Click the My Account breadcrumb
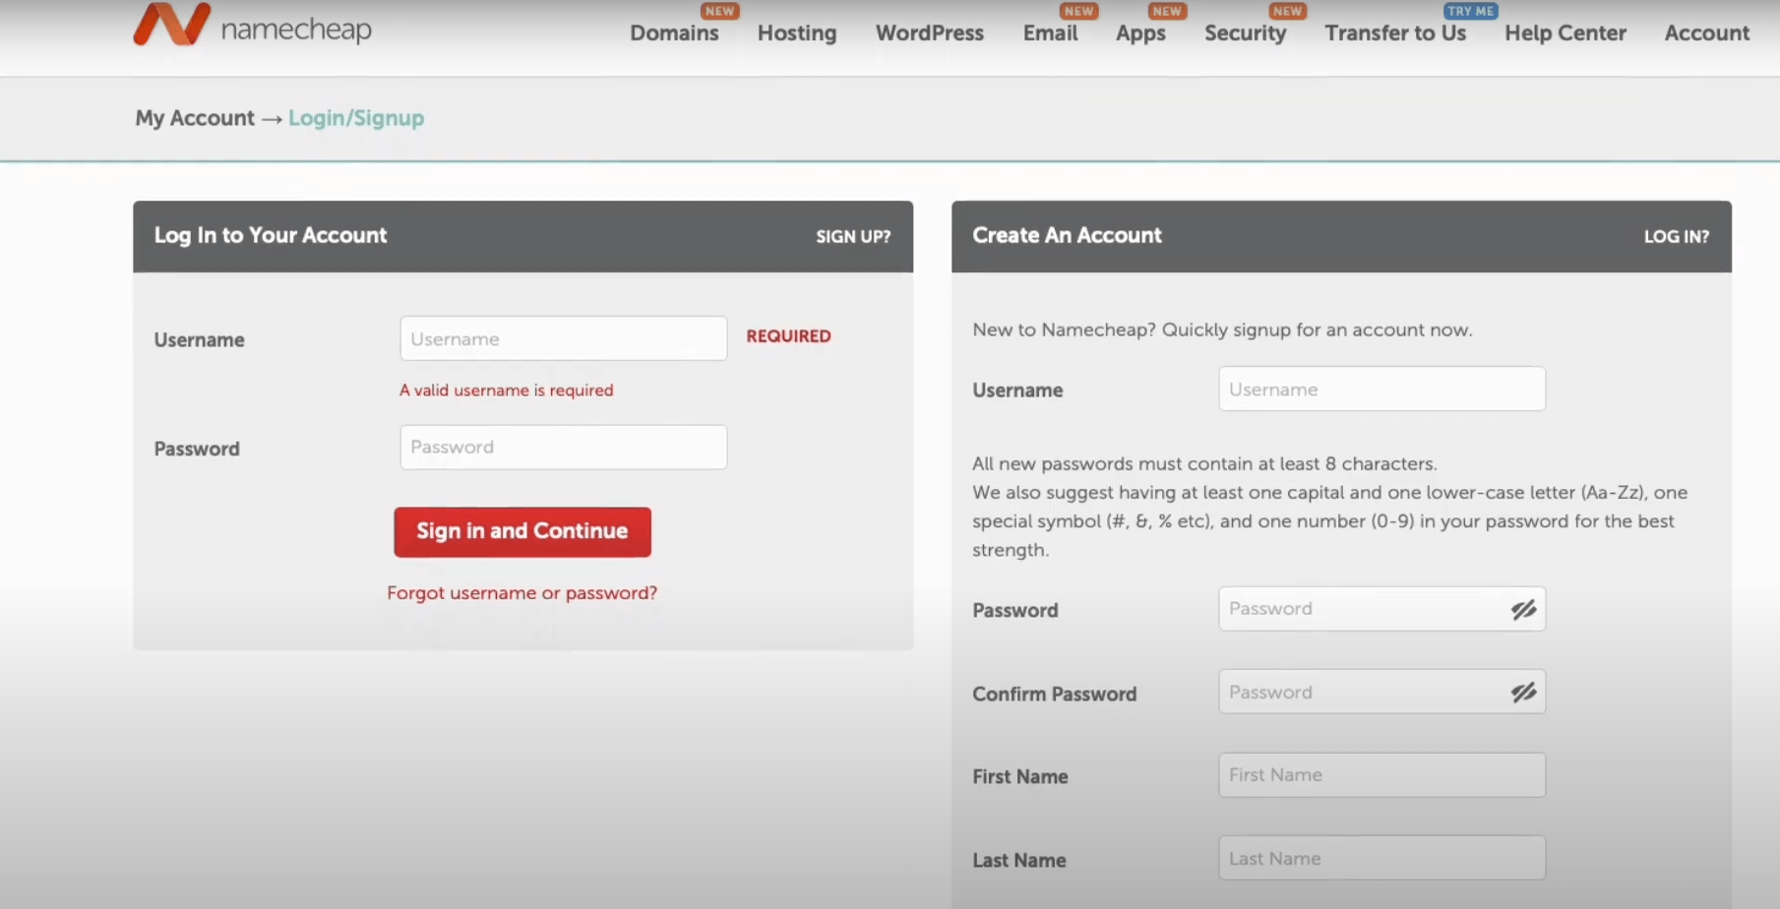Screen dimensions: 1780x909 pos(195,118)
